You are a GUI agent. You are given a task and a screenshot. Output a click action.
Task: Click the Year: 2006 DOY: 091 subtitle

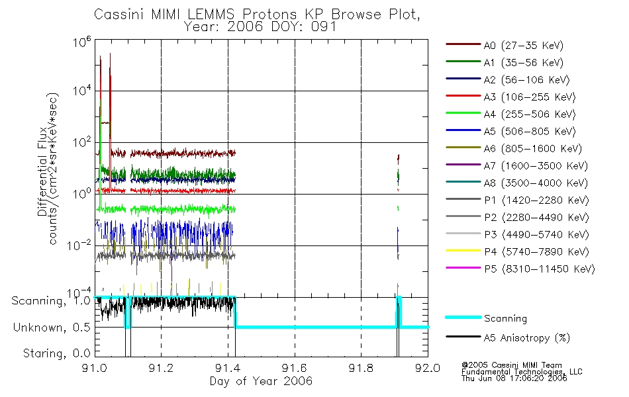tap(260, 27)
